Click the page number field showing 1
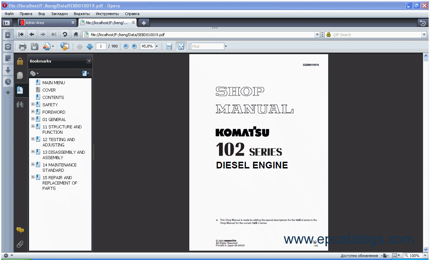Viewport: 430px width, 260px height. tap(101, 46)
